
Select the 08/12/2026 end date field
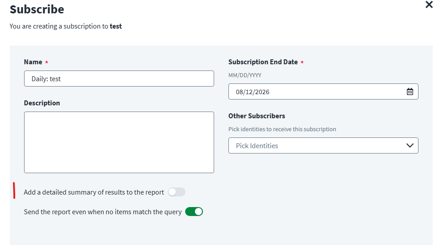pyautogui.click(x=312, y=92)
